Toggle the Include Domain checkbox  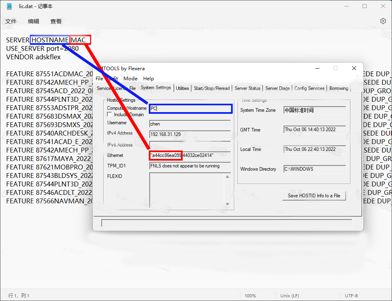click(109, 115)
